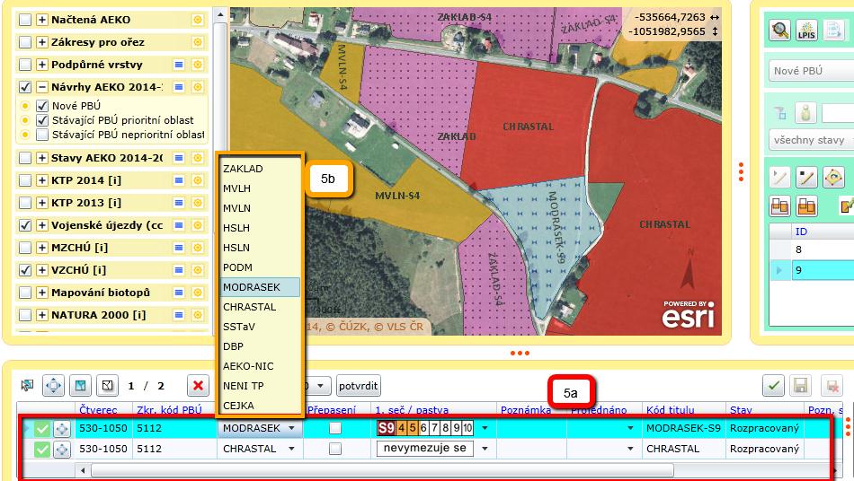Collapse the Návrhy AEKO 2014 layer group
The width and height of the screenshot is (854, 481).
click(42, 87)
